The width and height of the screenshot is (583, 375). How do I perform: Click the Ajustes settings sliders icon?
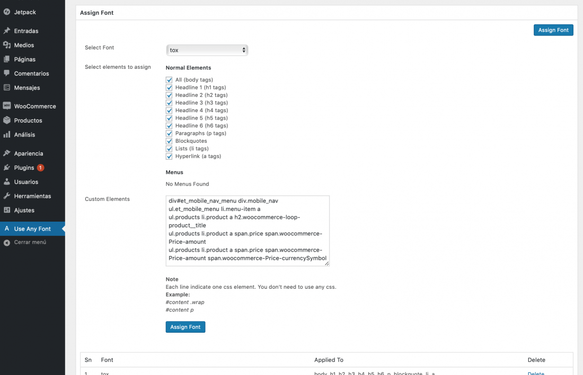click(x=7, y=210)
